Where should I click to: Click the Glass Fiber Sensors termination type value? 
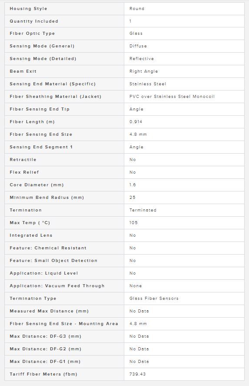pos(154,299)
